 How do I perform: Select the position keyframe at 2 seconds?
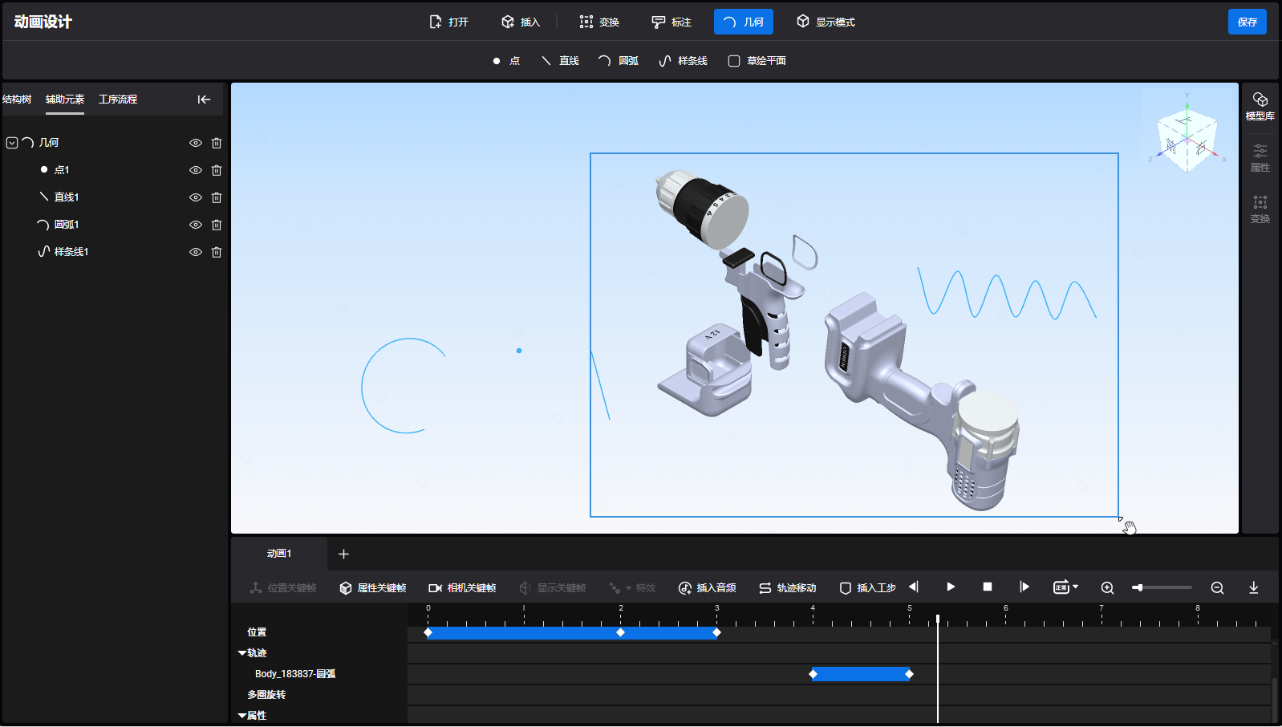620,633
